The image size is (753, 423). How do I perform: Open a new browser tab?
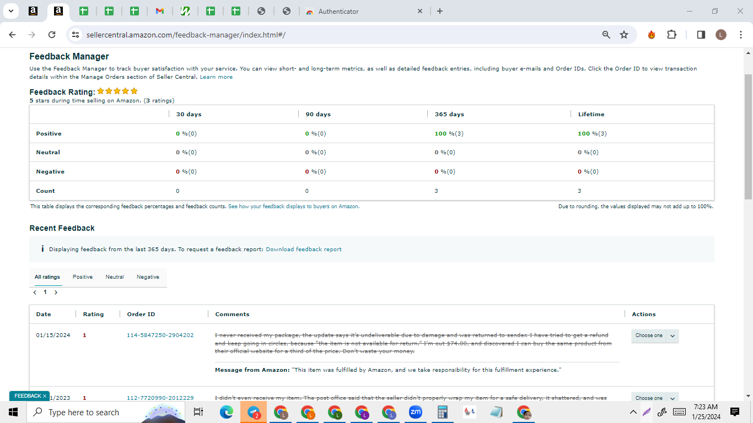point(439,11)
